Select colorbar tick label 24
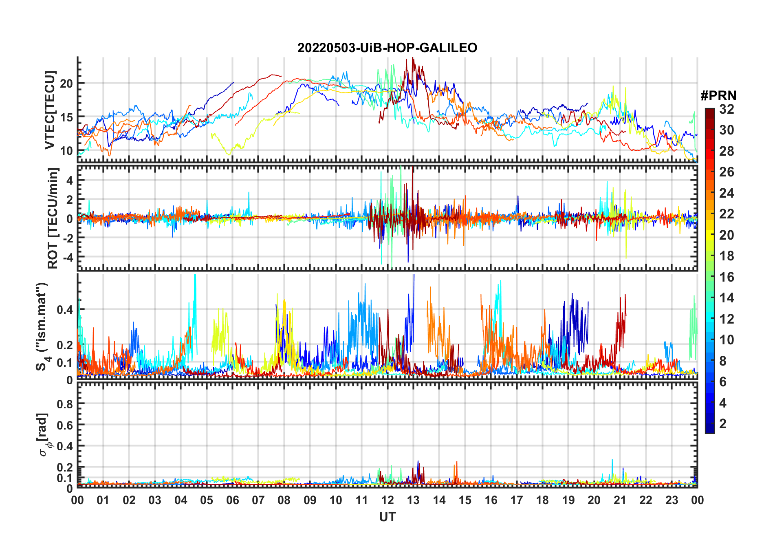Viewport: 775px width, 542px height. [x=727, y=193]
